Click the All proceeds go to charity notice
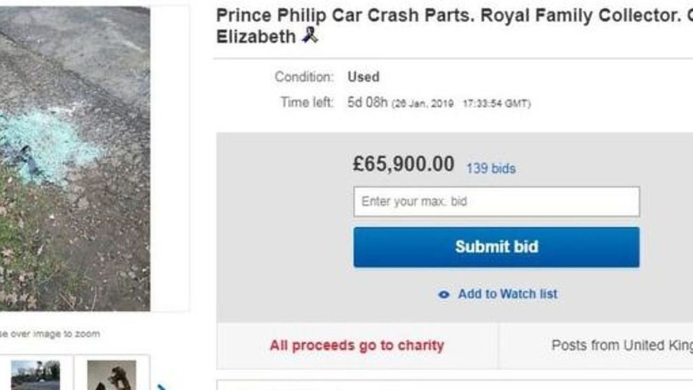The height and width of the screenshot is (390, 693). tap(357, 345)
